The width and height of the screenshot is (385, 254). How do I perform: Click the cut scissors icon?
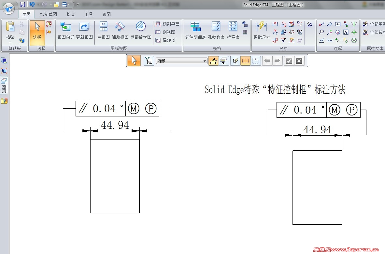click(21, 24)
